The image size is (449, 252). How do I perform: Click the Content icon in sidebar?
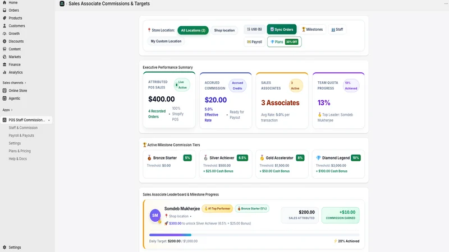(x=4, y=49)
